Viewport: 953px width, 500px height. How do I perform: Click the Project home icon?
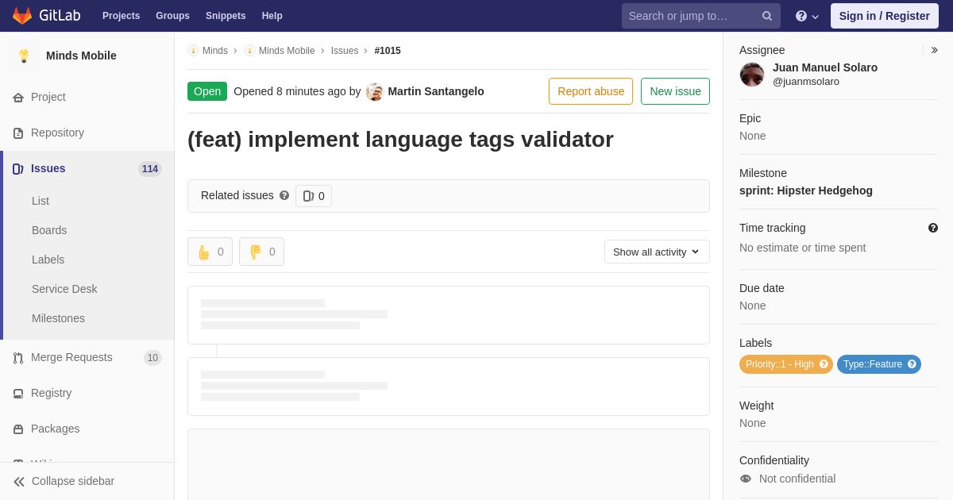point(18,98)
